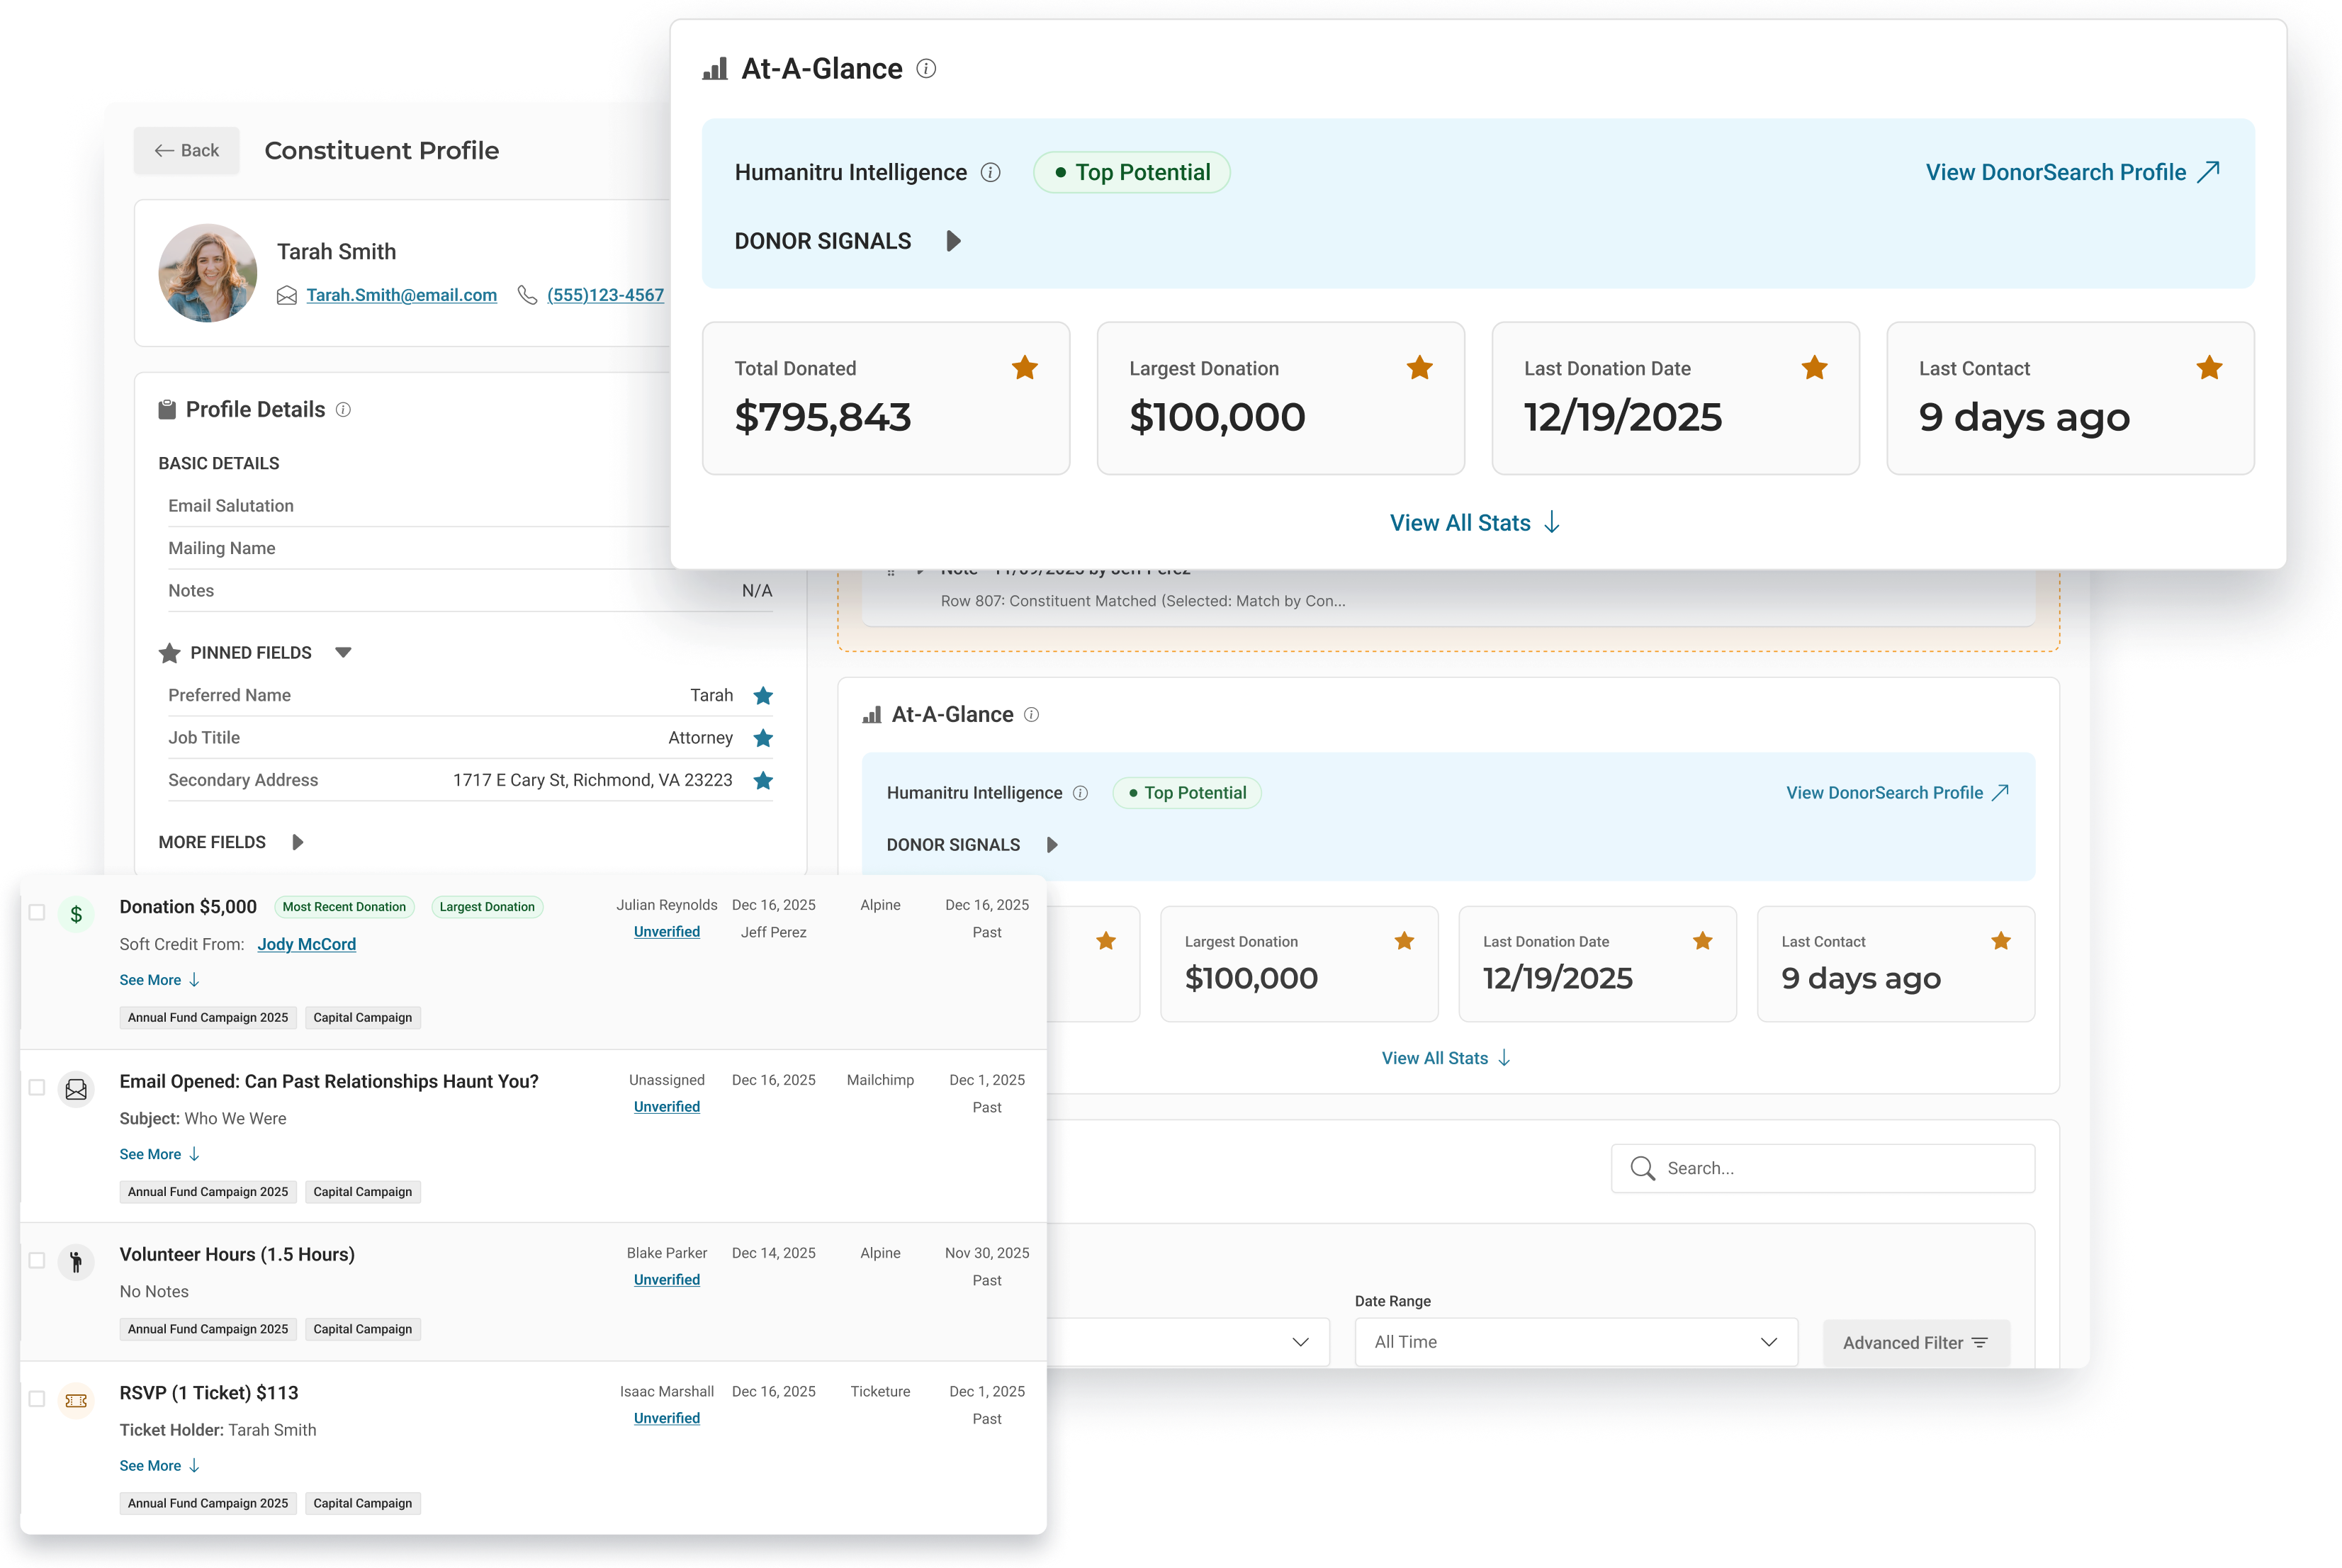The image size is (2342, 1568).
Task: Click the Profile Details info icon
Action: click(343, 410)
